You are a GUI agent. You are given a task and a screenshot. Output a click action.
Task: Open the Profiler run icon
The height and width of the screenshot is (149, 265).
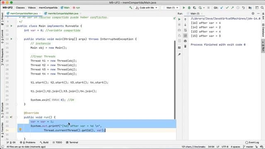pos(200,7)
